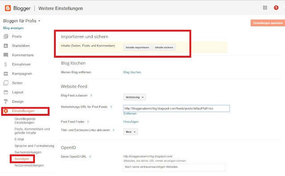Click the Einstellungen speichern button

click(268, 23)
